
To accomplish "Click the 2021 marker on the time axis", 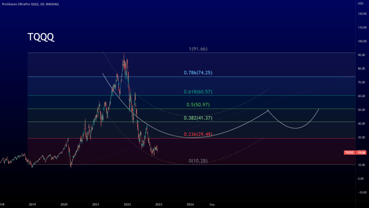I will (95, 204).
